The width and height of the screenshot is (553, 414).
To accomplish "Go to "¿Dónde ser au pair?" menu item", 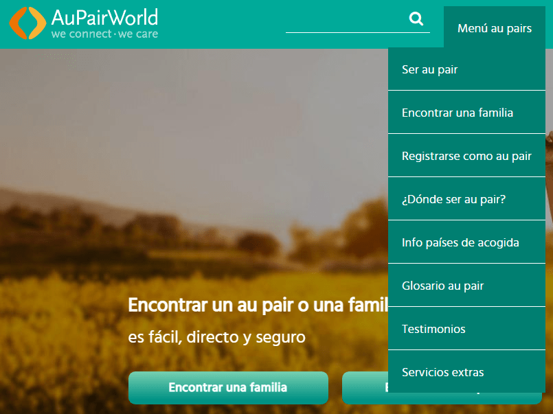I will [x=453, y=199].
